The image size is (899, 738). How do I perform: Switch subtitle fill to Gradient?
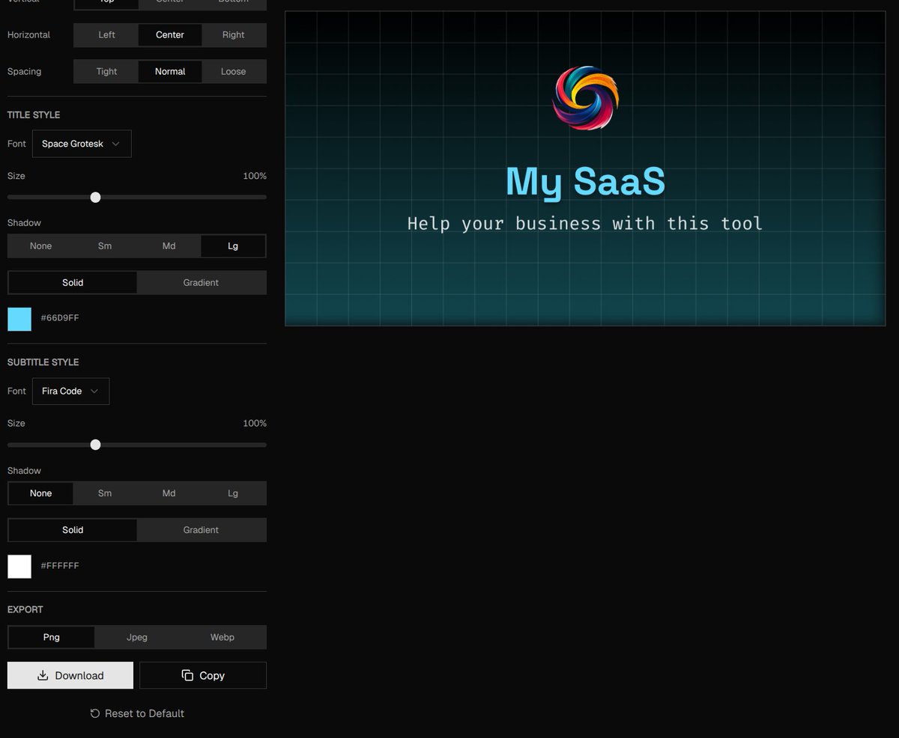pos(201,530)
